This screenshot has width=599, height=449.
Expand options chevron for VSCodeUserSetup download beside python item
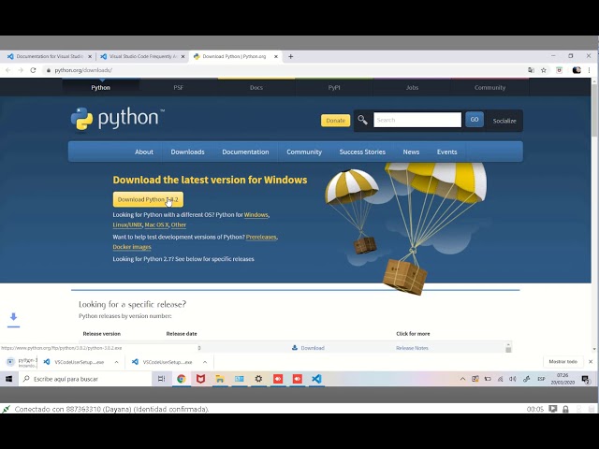(116, 362)
